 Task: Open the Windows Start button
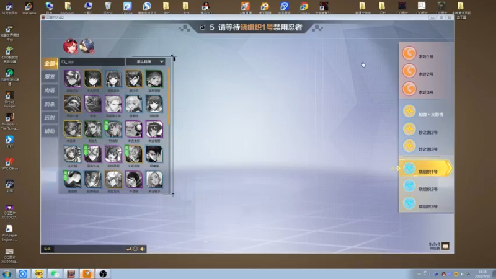tap(7, 273)
